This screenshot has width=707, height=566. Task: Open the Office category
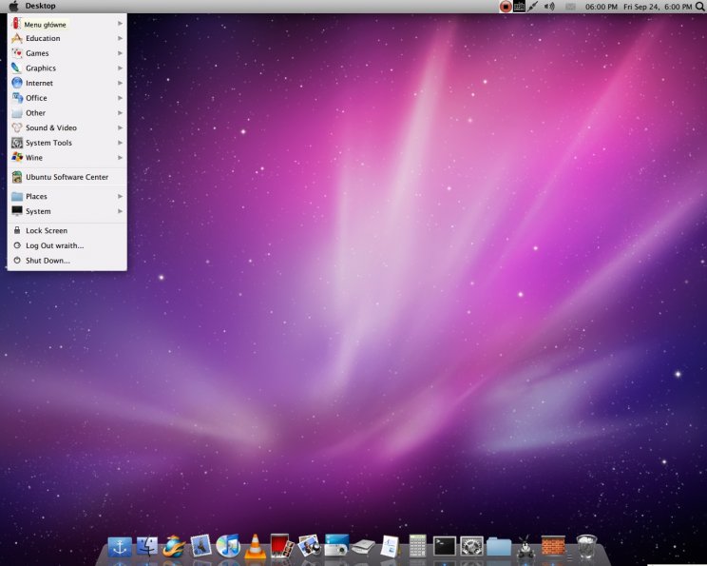[67, 98]
